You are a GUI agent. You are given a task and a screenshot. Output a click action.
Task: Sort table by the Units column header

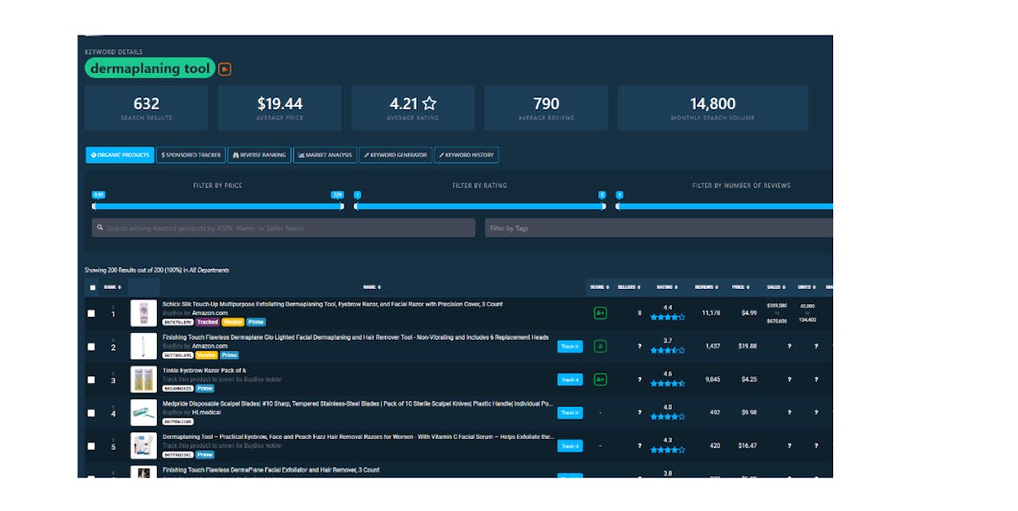pos(807,287)
